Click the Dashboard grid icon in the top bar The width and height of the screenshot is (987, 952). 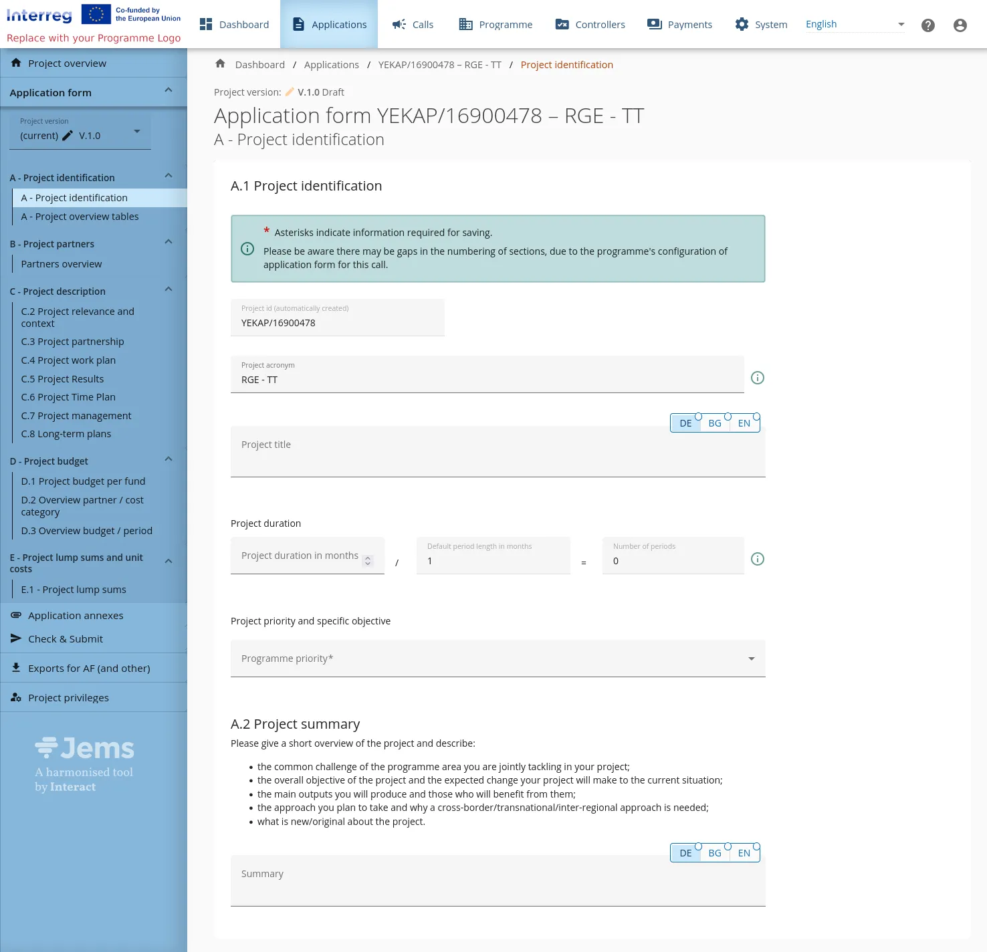pos(206,24)
